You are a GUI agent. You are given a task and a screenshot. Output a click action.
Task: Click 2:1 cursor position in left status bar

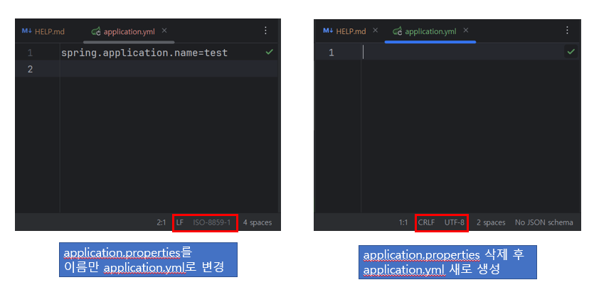161,222
